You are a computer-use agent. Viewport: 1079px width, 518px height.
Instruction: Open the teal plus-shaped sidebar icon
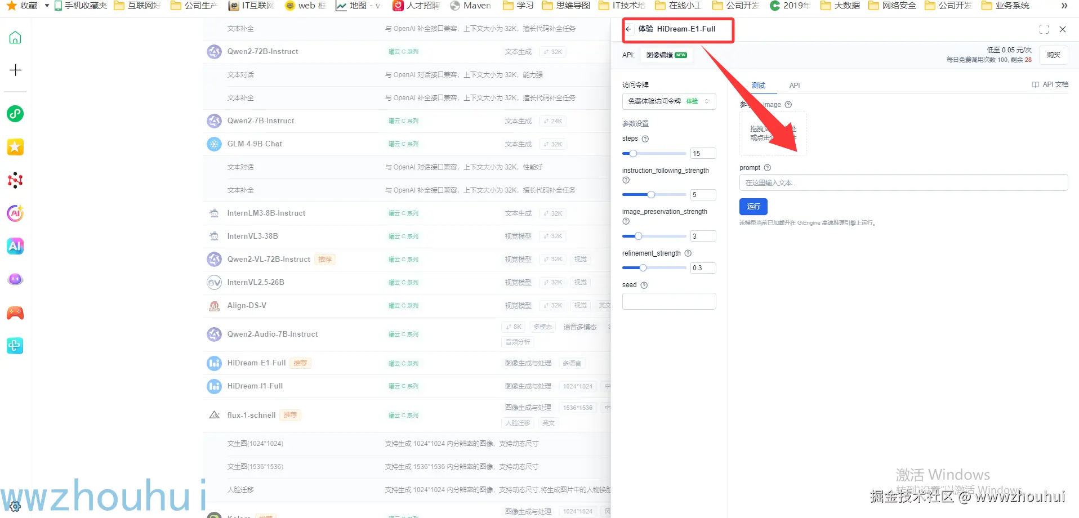pyautogui.click(x=15, y=346)
